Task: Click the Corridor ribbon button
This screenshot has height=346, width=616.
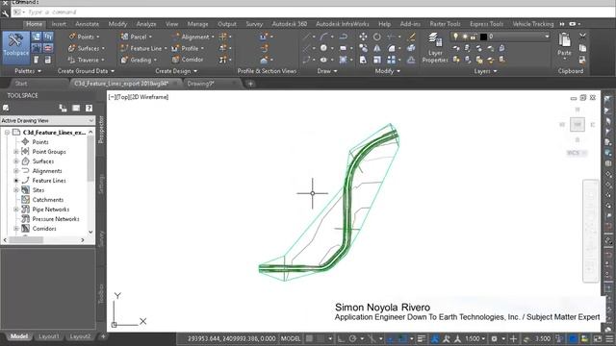Action: coord(188,60)
